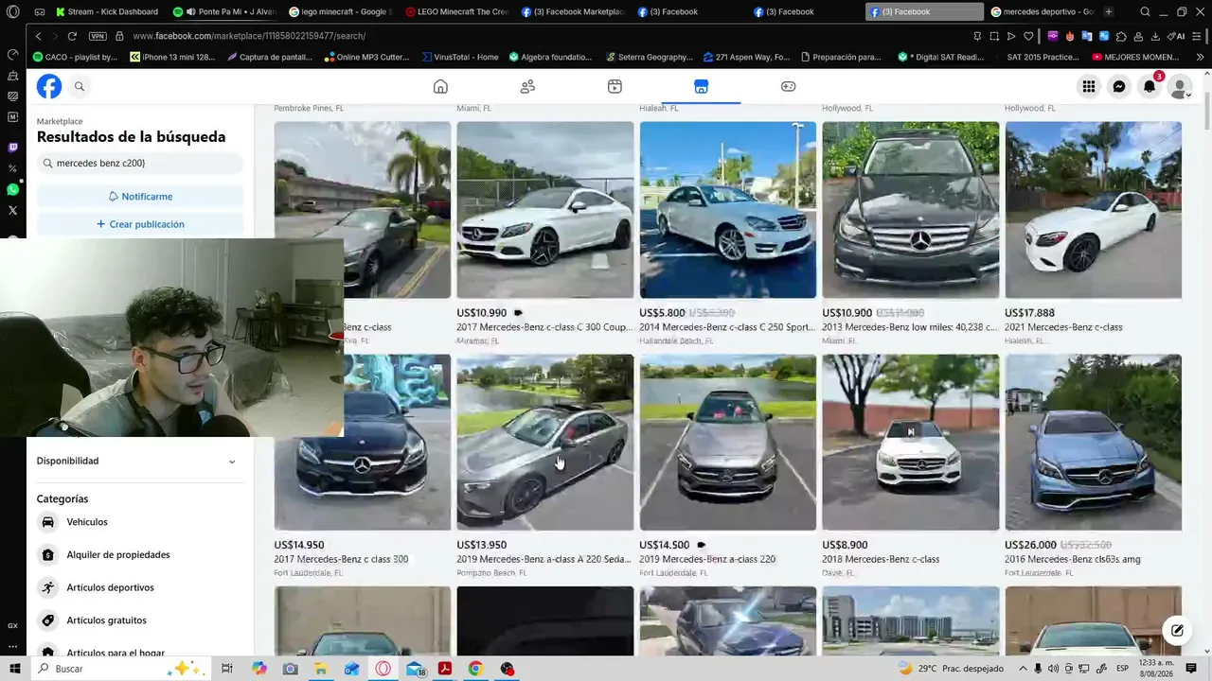This screenshot has width=1212, height=681.
Task: Open the US$14.500 2019 a-class 220 listing photo
Action: pos(728,443)
